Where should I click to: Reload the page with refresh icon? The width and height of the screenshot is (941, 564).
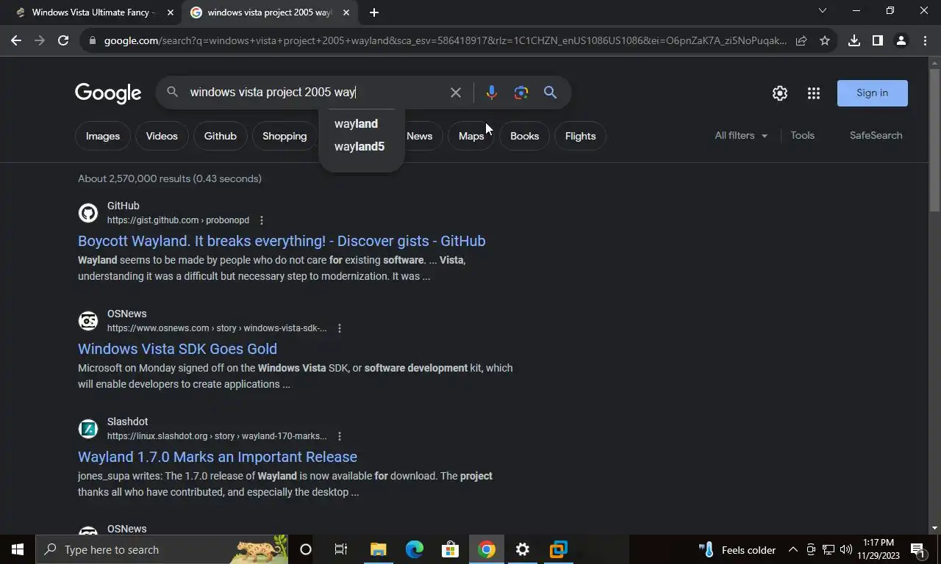click(63, 40)
